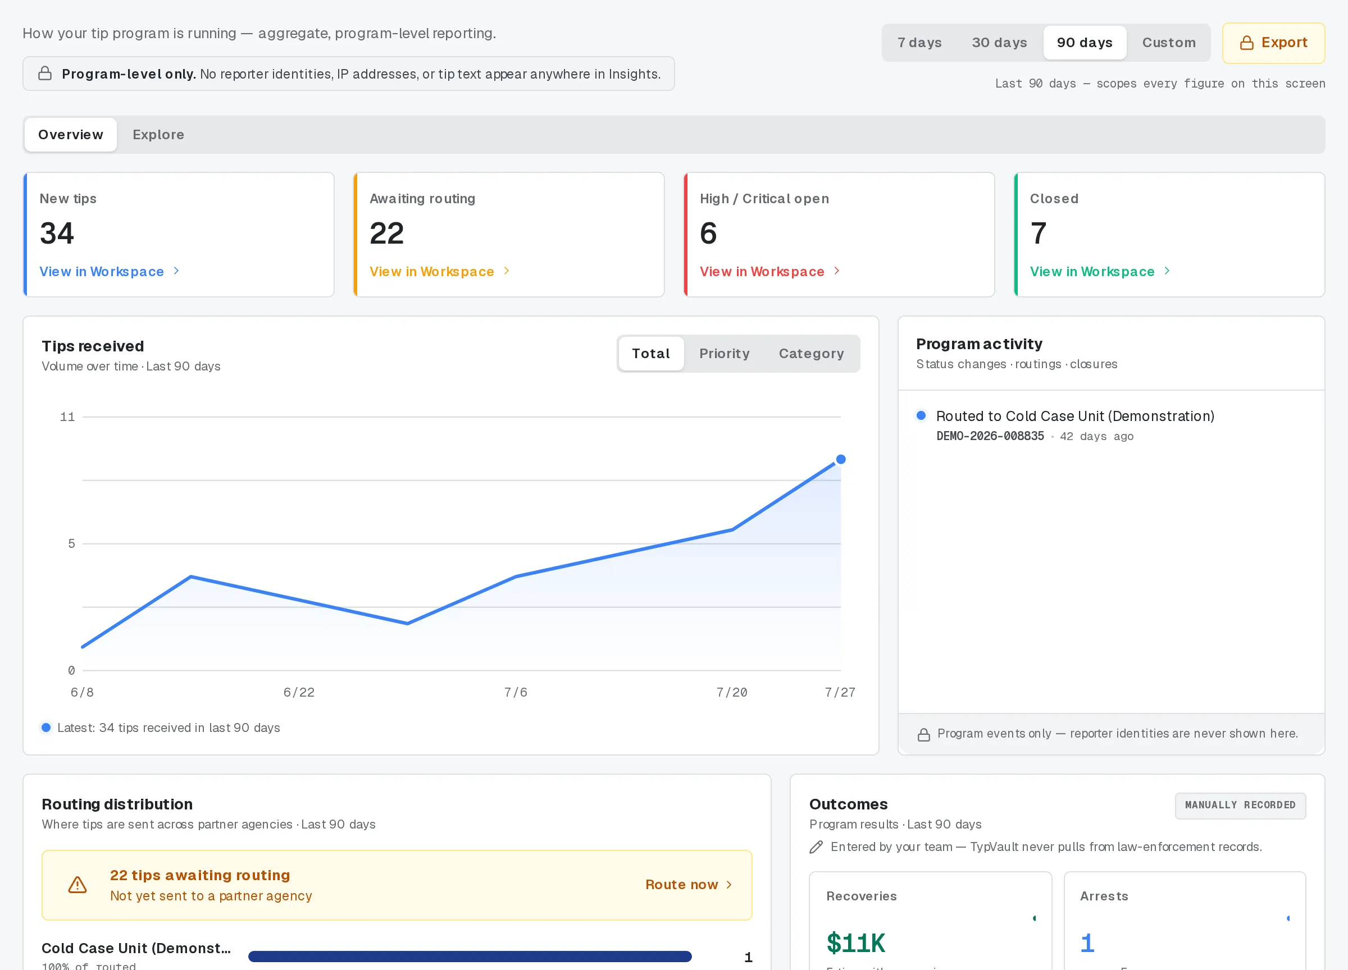Viewport: 1348px width, 970px height.
Task: Click the chevron next to Route now
Action: coord(728,885)
